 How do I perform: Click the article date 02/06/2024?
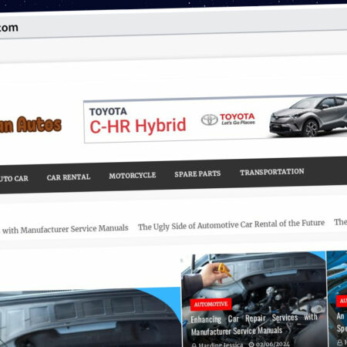[273, 344]
